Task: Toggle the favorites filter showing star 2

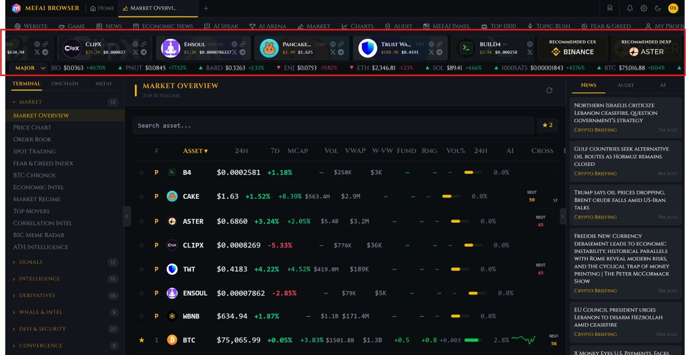Action: click(x=548, y=125)
